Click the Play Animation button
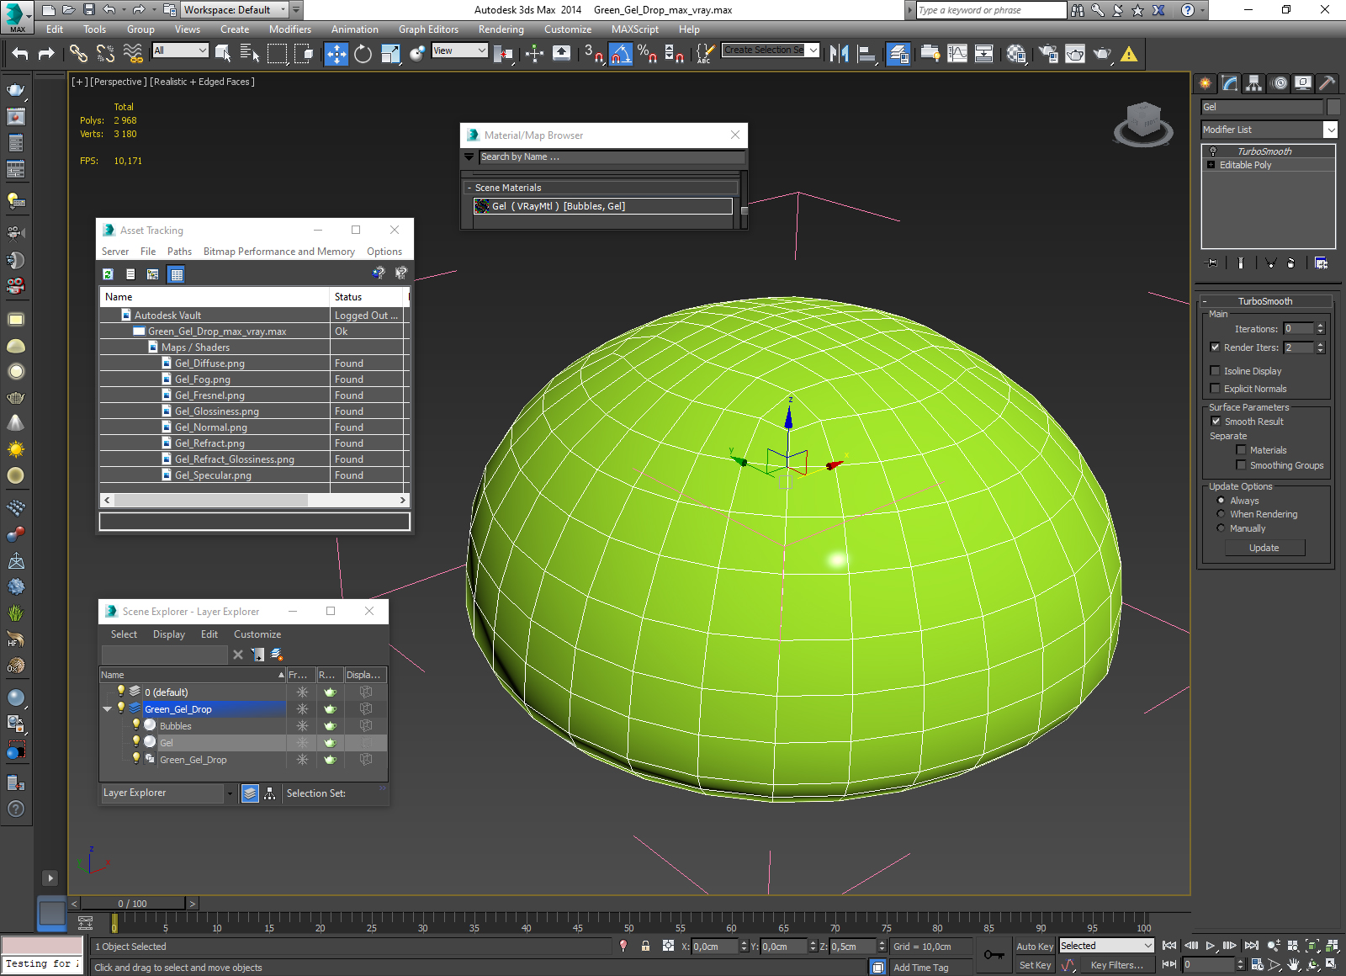 click(x=1211, y=946)
